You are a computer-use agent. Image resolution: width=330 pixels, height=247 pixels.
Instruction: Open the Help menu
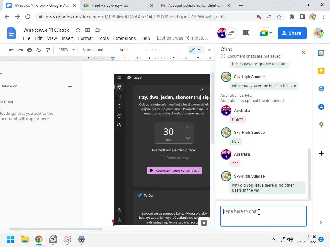[145, 38]
